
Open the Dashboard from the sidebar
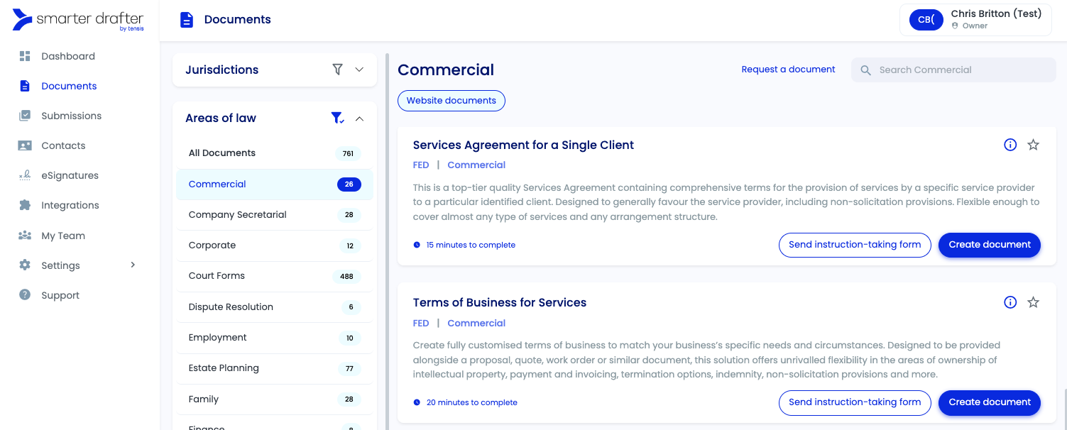67,56
